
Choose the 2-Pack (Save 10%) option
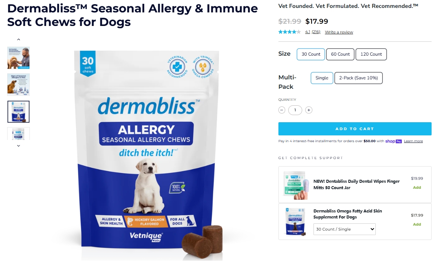[358, 78]
